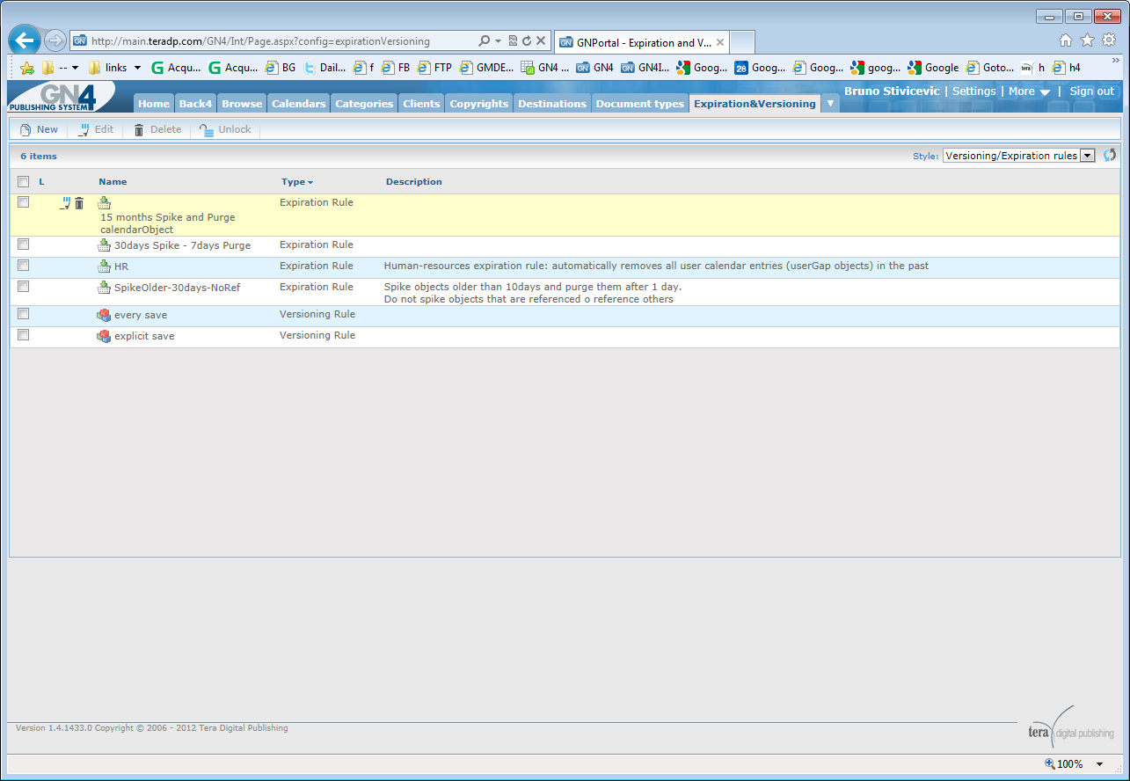Open the Document types tab
The image size is (1130, 781).
[x=639, y=104]
